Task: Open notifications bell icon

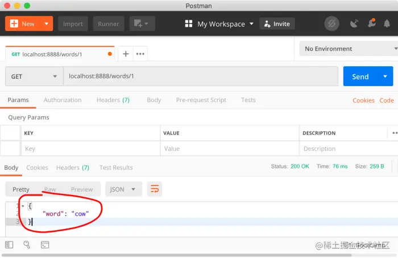Action: point(387,24)
